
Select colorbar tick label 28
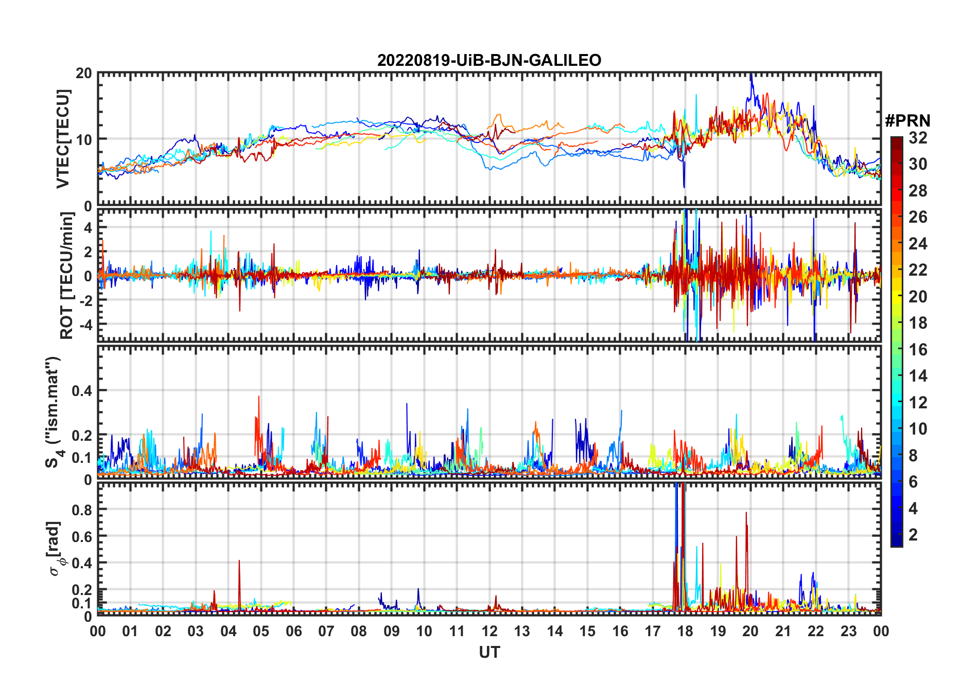click(918, 191)
